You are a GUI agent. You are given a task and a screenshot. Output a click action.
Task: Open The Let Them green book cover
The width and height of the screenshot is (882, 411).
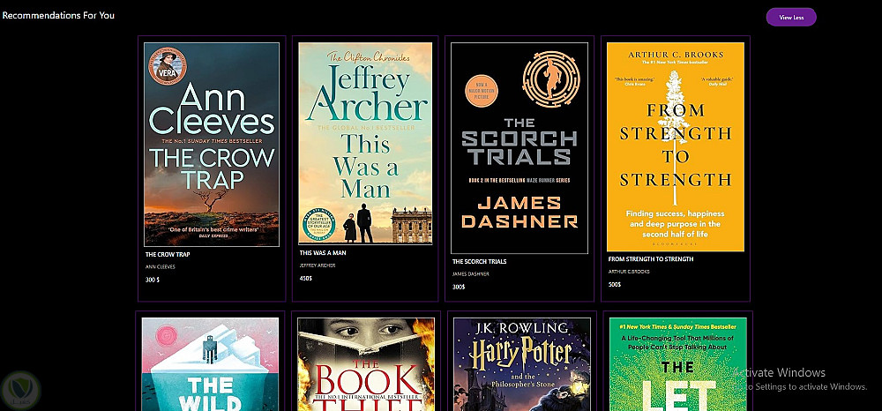coord(677,364)
